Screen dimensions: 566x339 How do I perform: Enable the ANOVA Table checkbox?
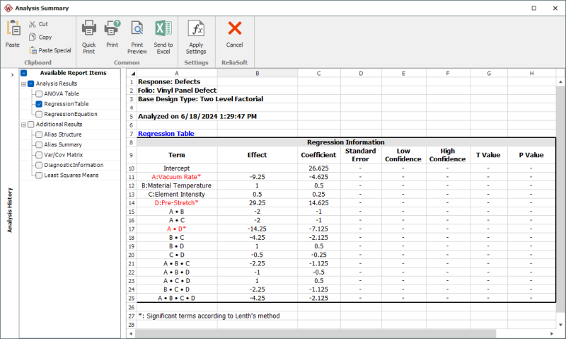pyautogui.click(x=39, y=93)
